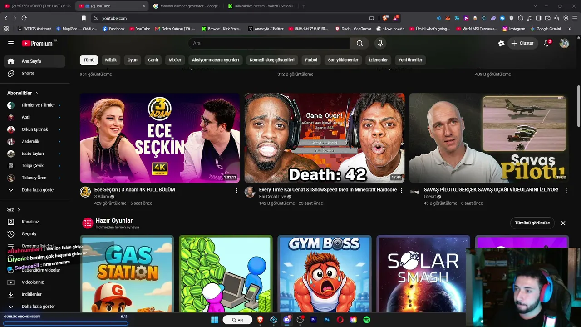
Task: Select the Canlı filter chip
Action: (x=153, y=60)
